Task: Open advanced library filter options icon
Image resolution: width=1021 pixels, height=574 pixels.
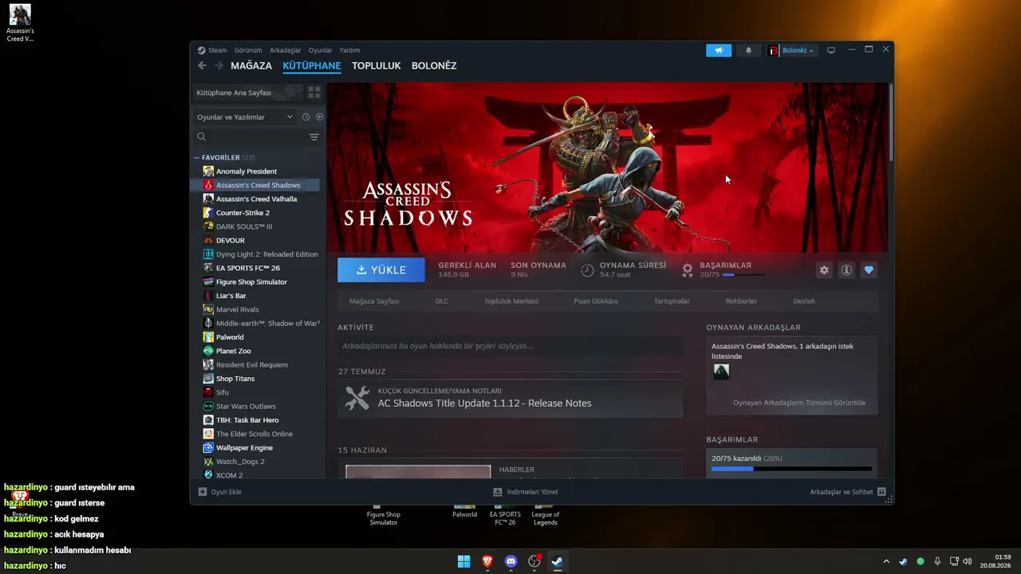Action: coord(314,137)
